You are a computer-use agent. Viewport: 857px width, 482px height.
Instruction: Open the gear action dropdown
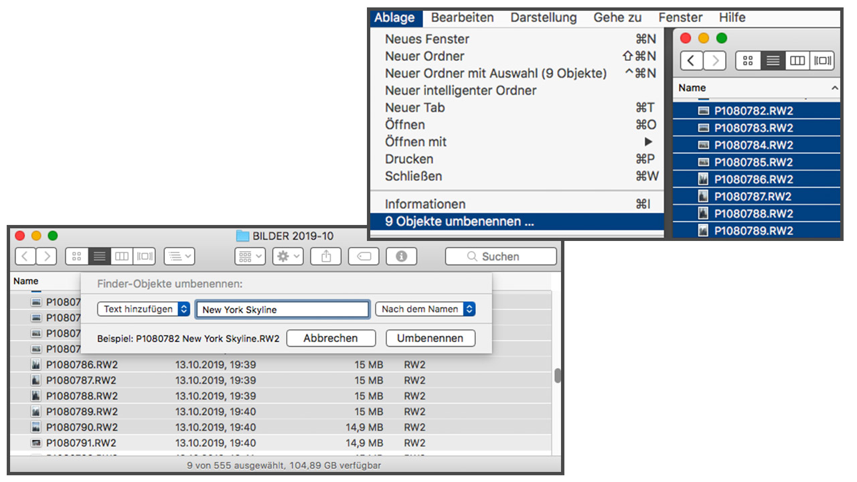pyautogui.click(x=288, y=256)
